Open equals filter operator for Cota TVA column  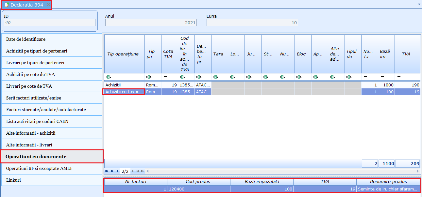[x=165, y=77]
